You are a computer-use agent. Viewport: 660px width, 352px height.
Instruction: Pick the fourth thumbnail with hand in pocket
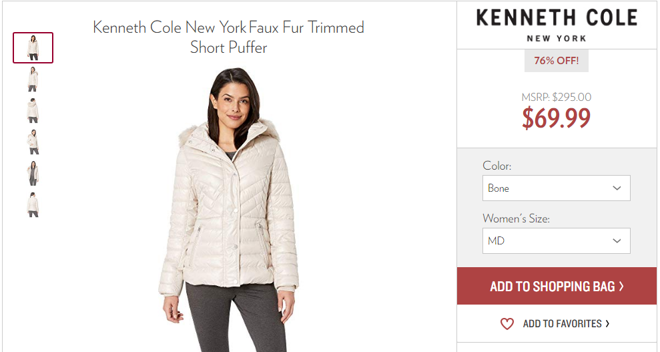click(33, 142)
